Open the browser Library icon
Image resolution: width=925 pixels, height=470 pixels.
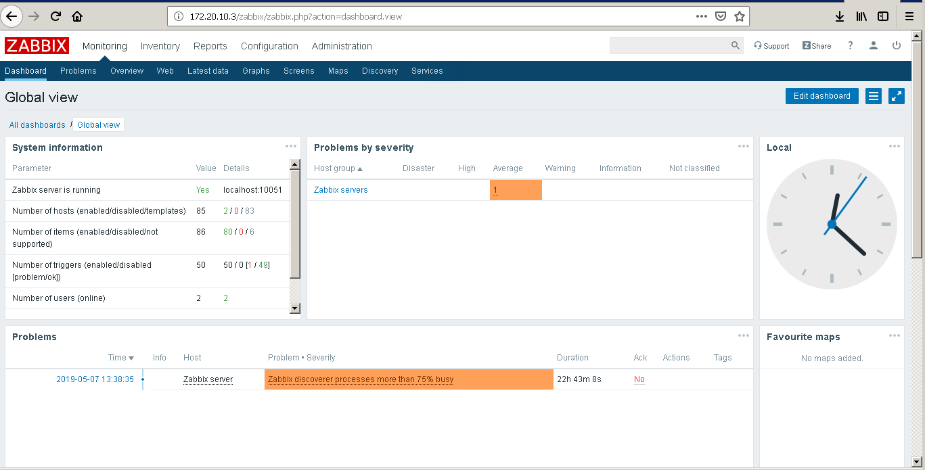click(861, 16)
